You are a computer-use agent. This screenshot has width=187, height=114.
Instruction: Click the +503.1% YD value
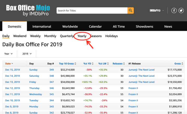click(x=87, y=82)
